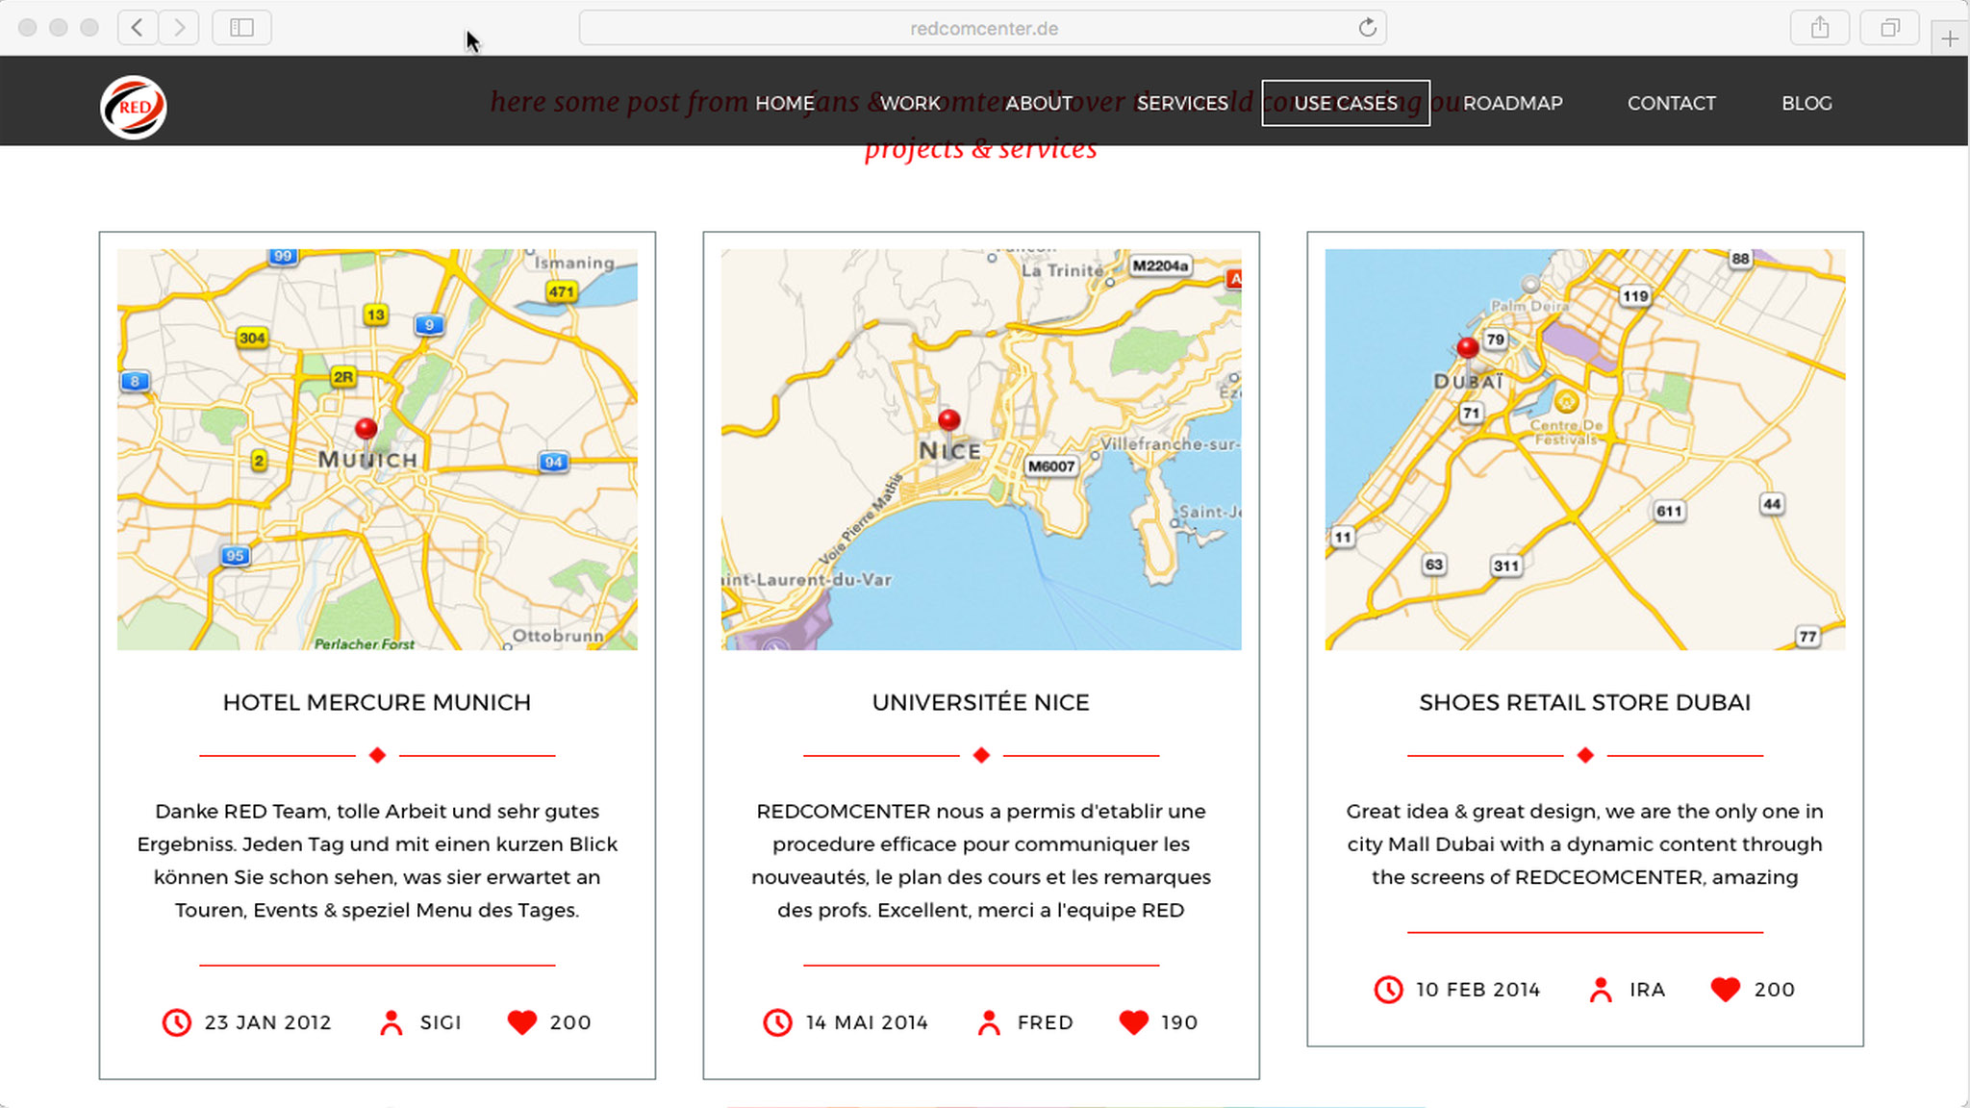This screenshot has height=1108, width=1970.
Task: Like the Hotel Mercure Munich post heart
Action: tap(522, 1022)
